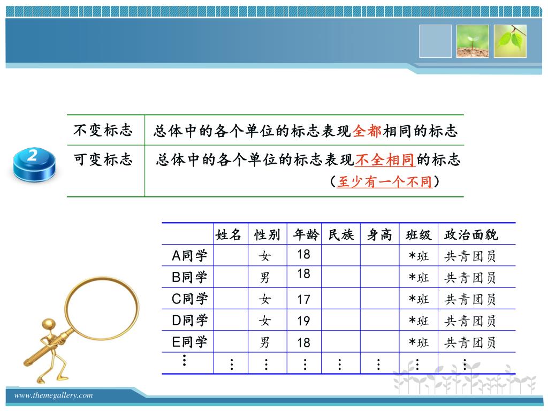The height and width of the screenshot is (411, 548).
Task: Click gender 男 in B同学 row
Action: pos(265,278)
